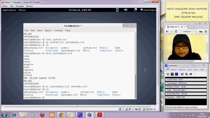This screenshot has height=118, width=210.
Task: Click the VirtualBox keyboard capture arrow icon
Action: coord(147,109)
